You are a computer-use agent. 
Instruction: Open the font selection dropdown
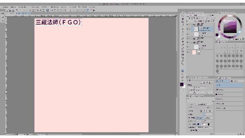(204, 104)
